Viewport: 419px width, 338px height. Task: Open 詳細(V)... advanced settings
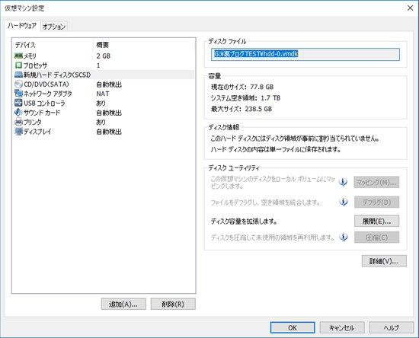pos(384,261)
